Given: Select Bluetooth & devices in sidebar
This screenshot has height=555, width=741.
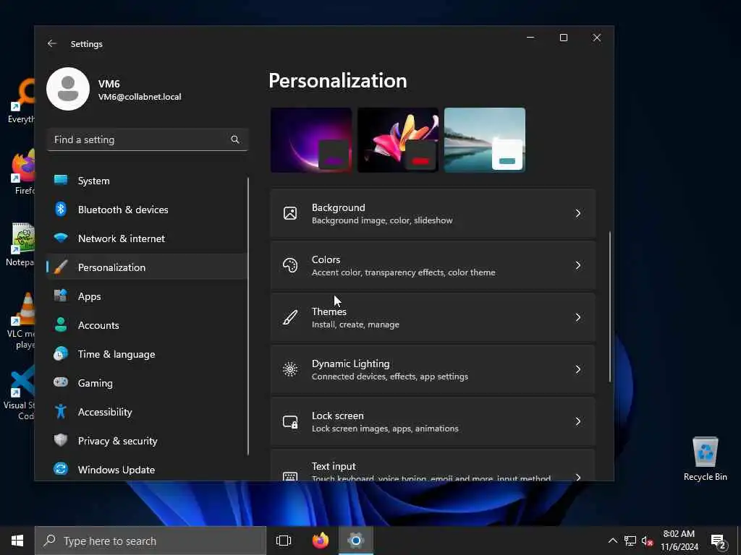Looking at the screenshot, I should [146, 209].
